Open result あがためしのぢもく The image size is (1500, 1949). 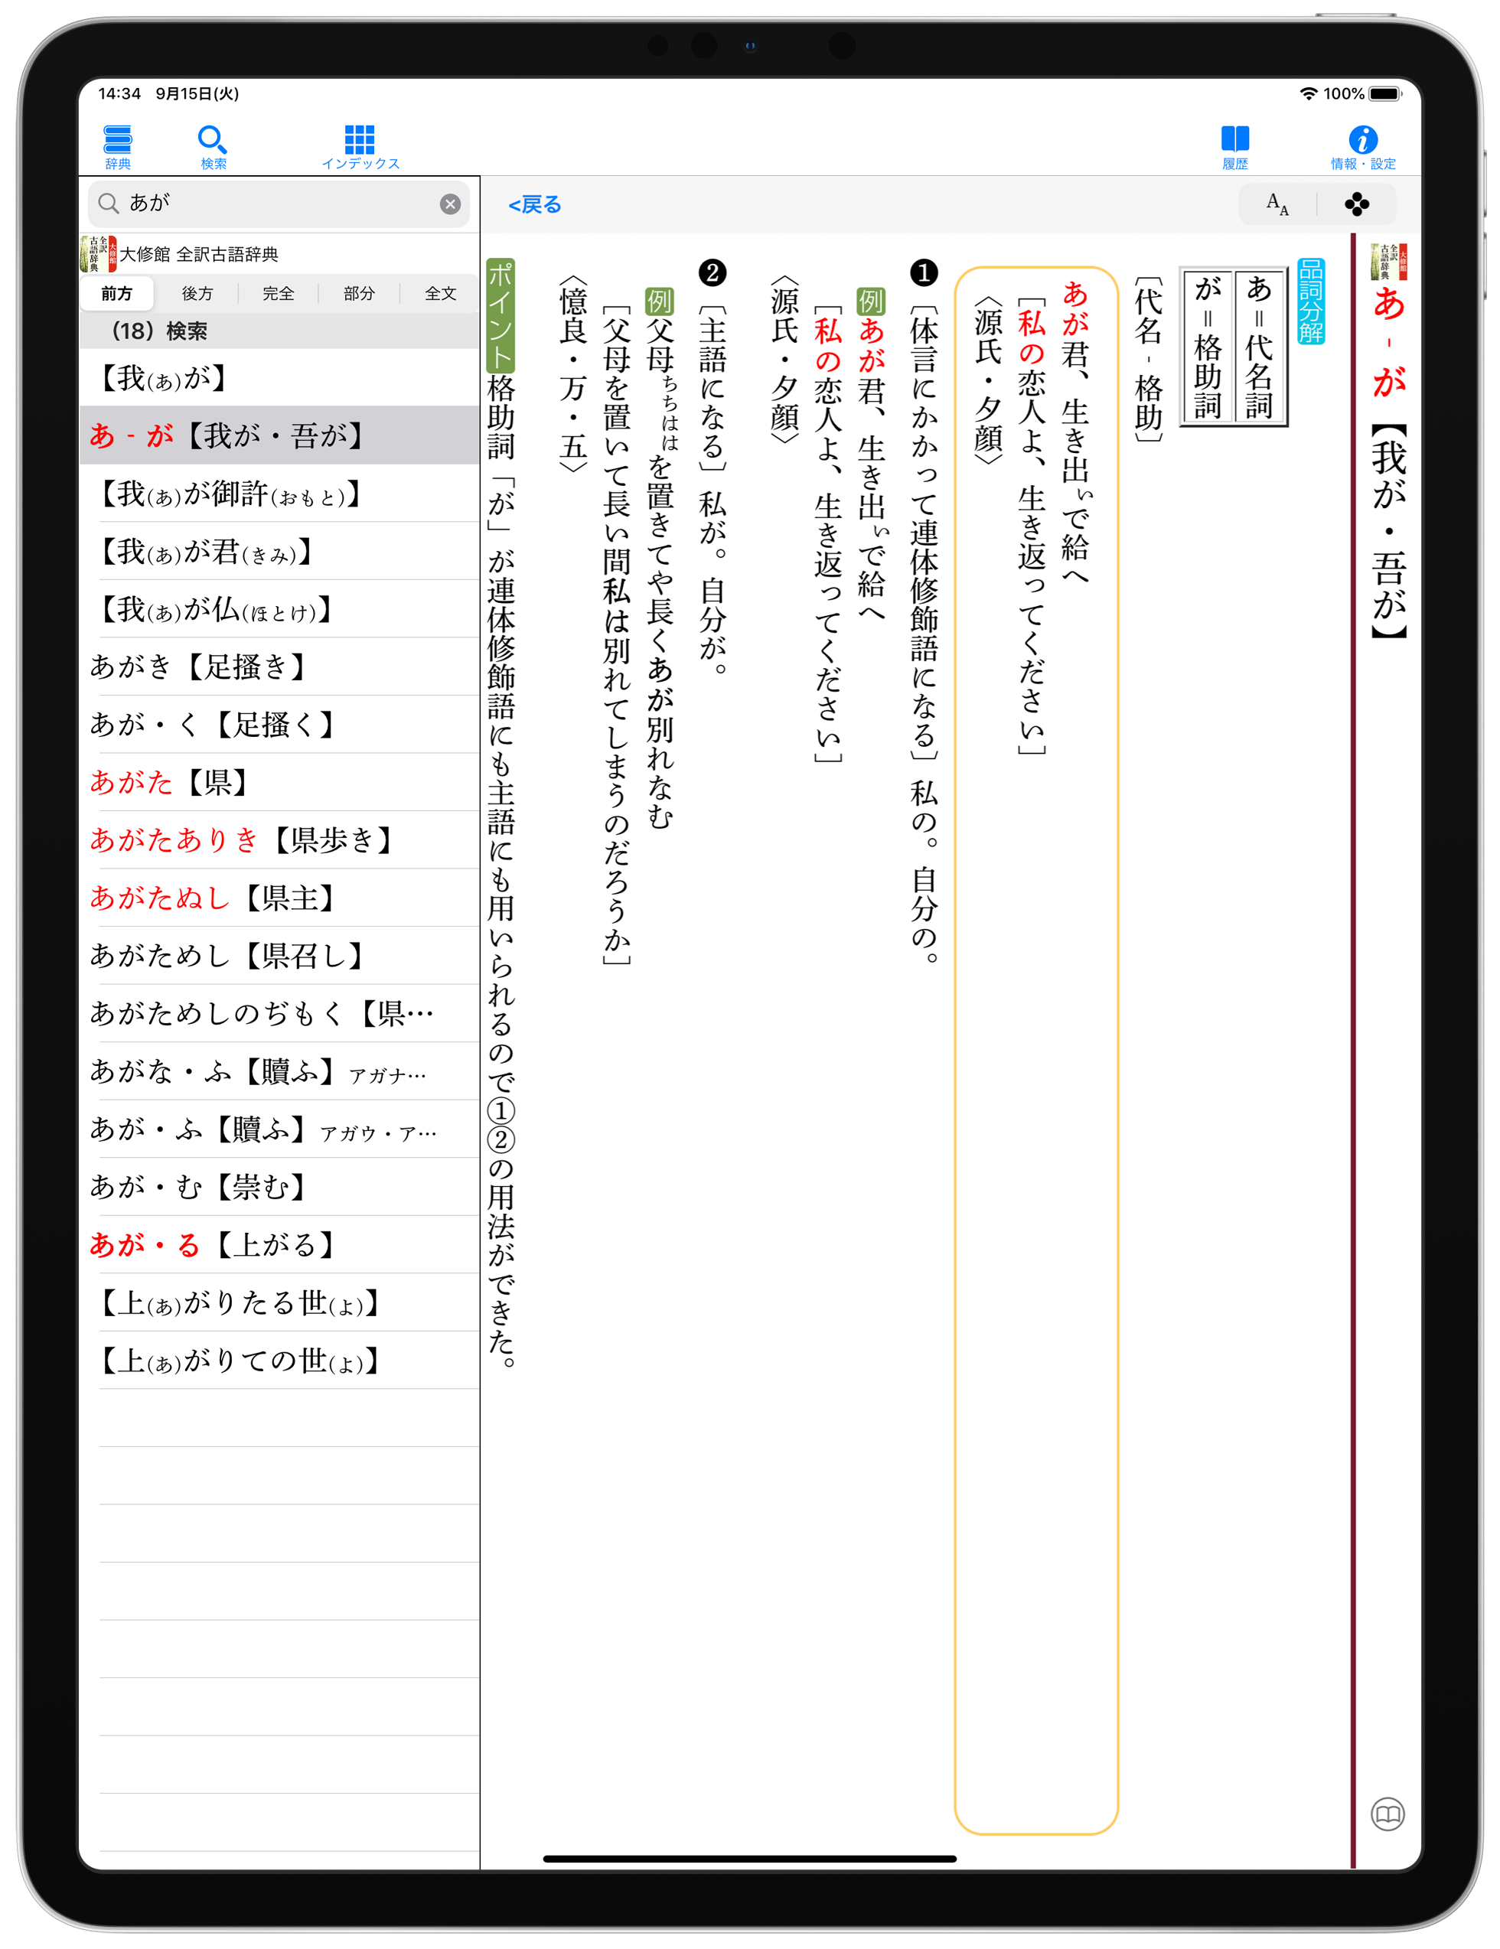pyautogui.click(x=279, y=1014)
